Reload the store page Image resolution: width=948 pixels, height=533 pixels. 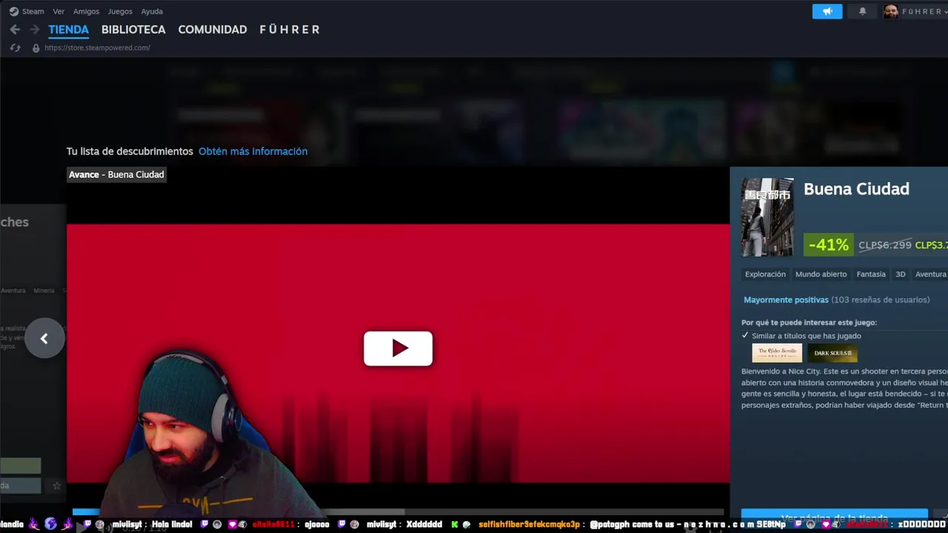click(15, 47)
